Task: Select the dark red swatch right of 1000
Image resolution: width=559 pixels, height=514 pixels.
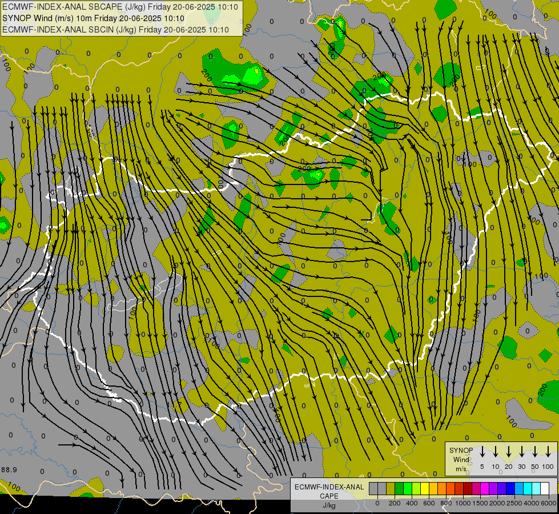Action: coord(468,488)
